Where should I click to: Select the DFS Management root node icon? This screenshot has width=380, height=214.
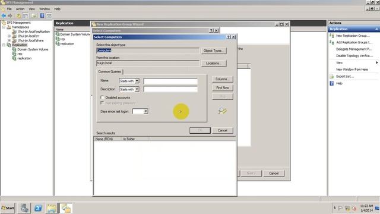(4, 23)
